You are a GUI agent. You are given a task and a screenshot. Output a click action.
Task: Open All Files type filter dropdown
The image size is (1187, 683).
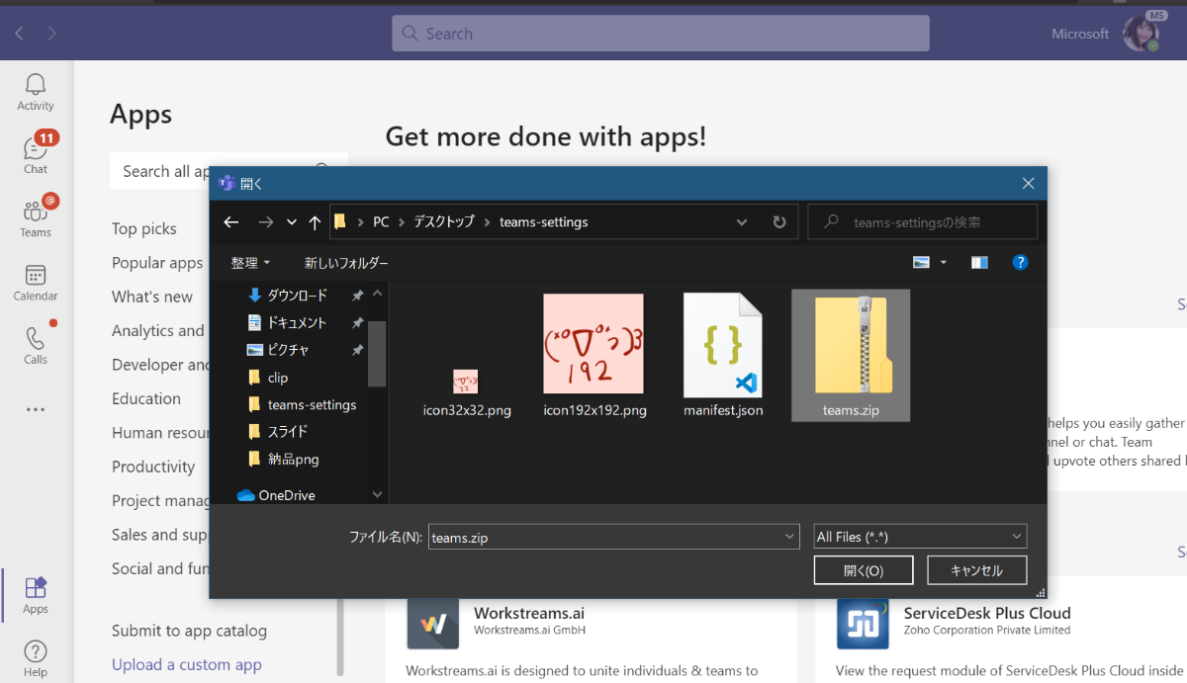[920, 537]
